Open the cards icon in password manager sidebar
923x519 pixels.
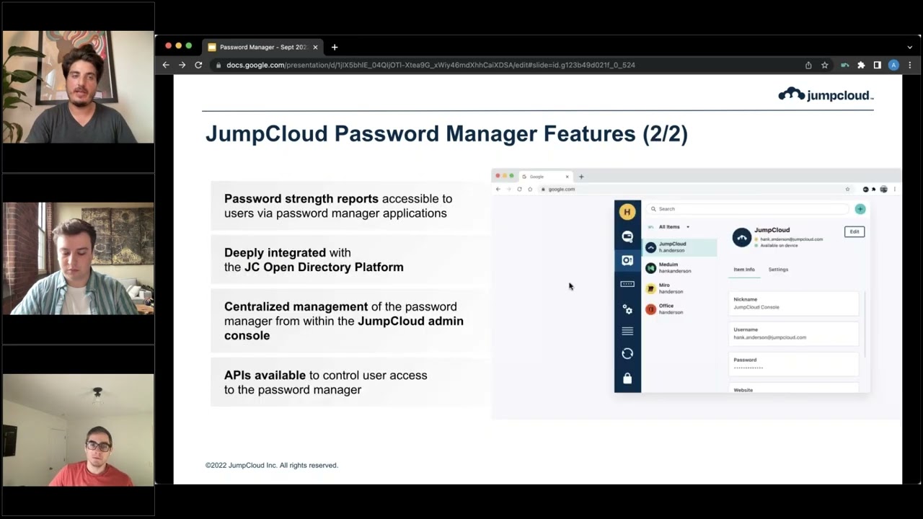coord(627,236)
